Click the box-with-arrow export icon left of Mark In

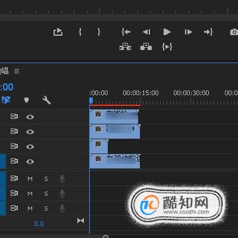pos(58,32)
